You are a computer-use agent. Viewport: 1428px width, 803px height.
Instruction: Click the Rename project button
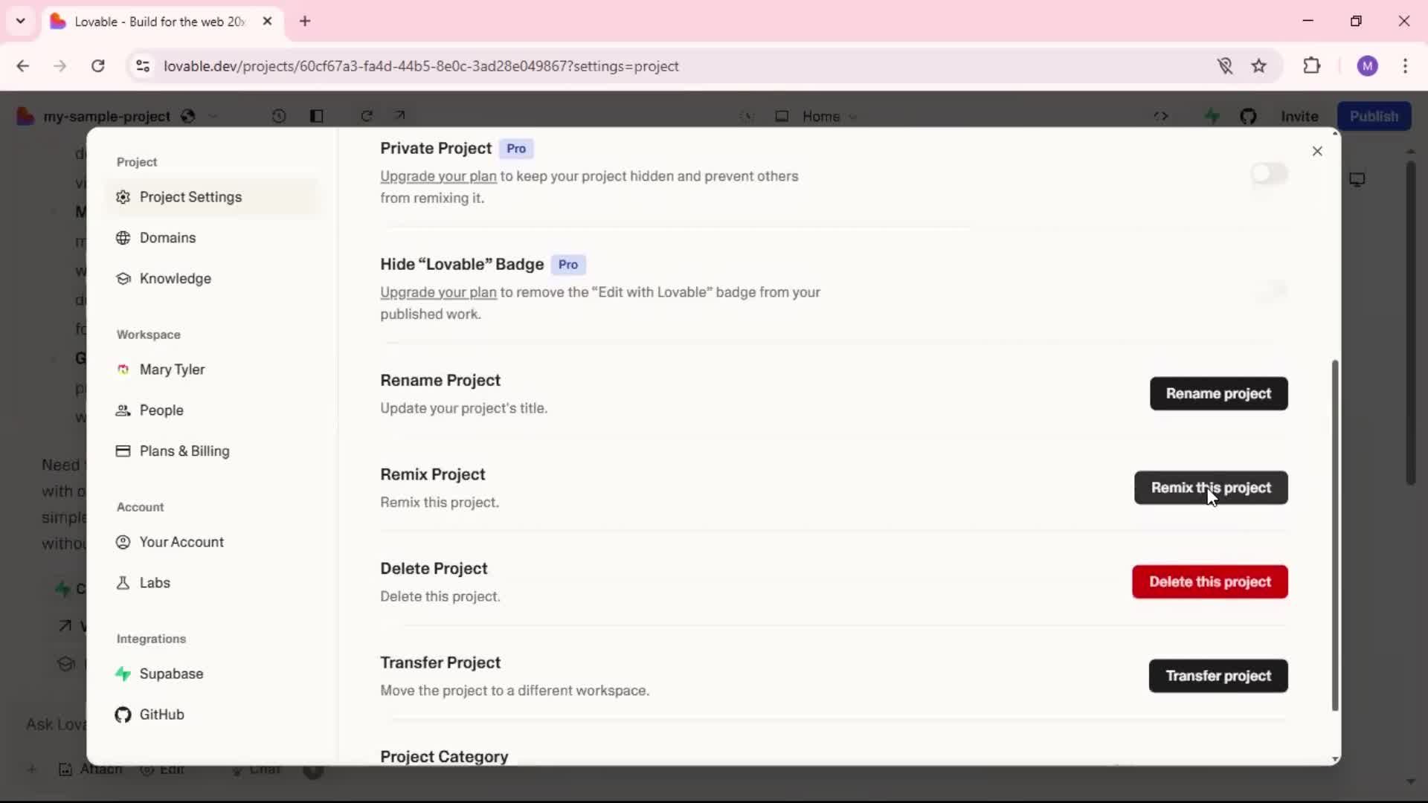[x=1218, y=393]
